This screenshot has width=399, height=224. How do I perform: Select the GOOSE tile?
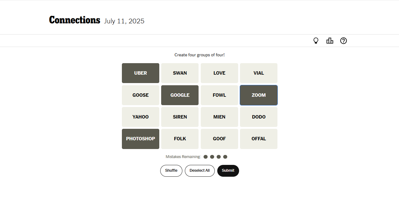pos(141,95)
